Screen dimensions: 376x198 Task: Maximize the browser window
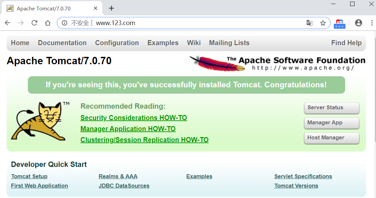point(352,4)
